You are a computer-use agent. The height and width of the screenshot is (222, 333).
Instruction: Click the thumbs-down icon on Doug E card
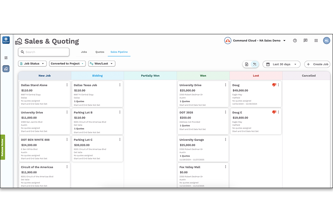click(274, 112)
